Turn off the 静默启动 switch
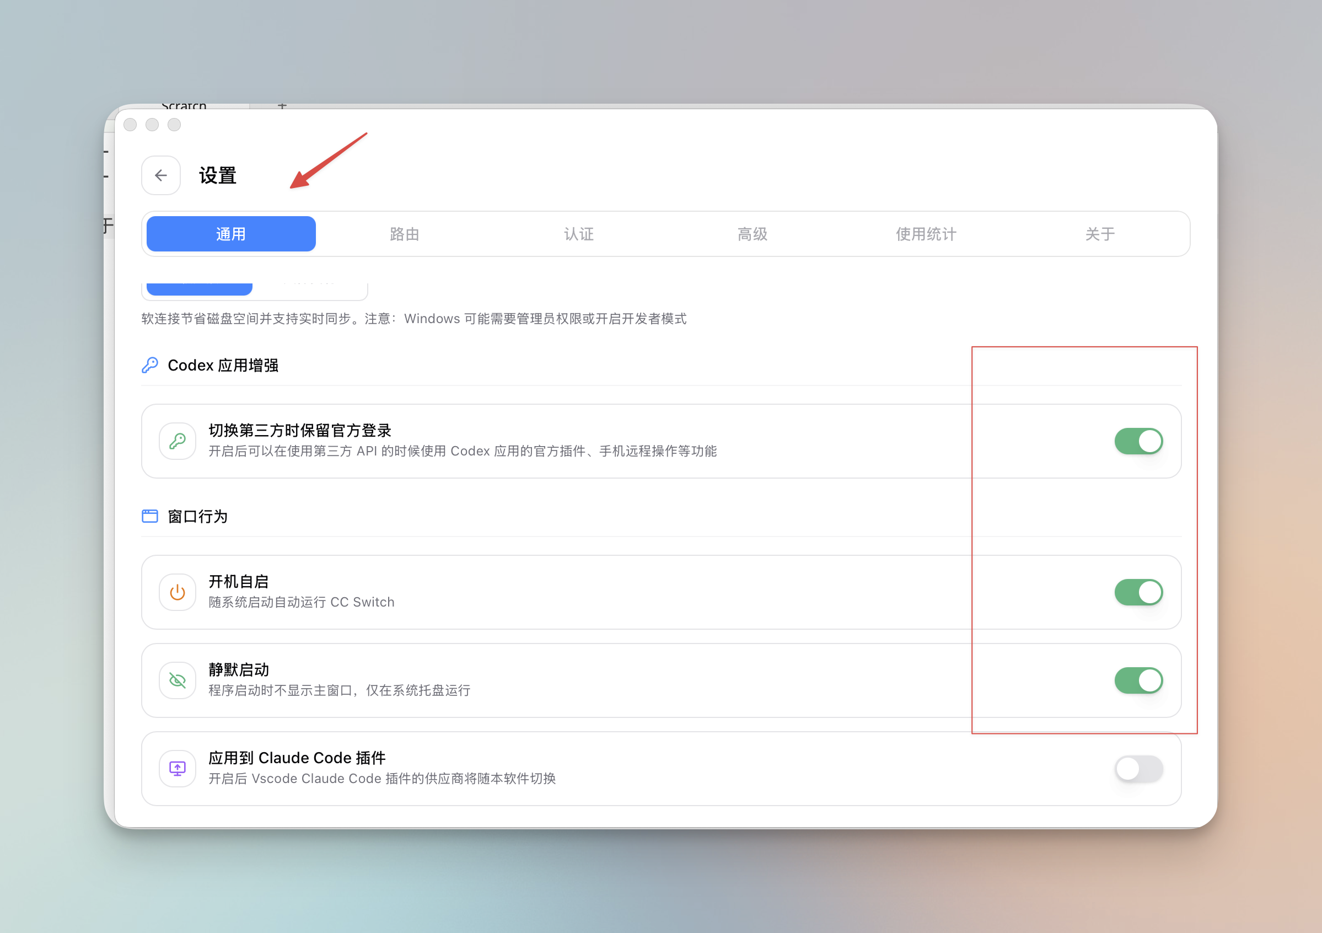 [1138, 680]
